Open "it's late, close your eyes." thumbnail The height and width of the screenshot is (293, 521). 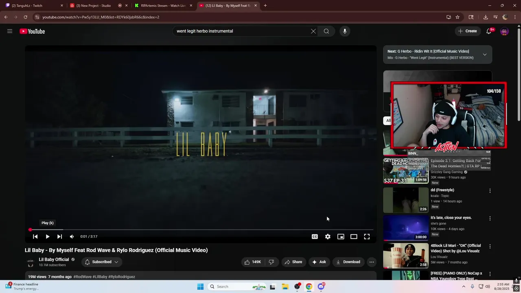click(406, 228)
